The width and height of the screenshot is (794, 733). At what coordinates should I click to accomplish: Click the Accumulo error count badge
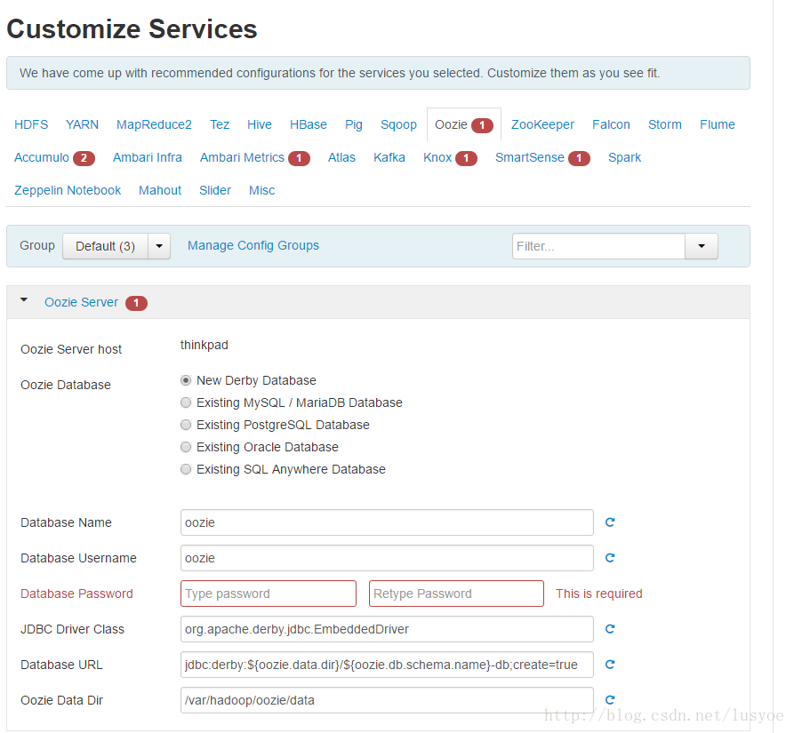point(84,158)
